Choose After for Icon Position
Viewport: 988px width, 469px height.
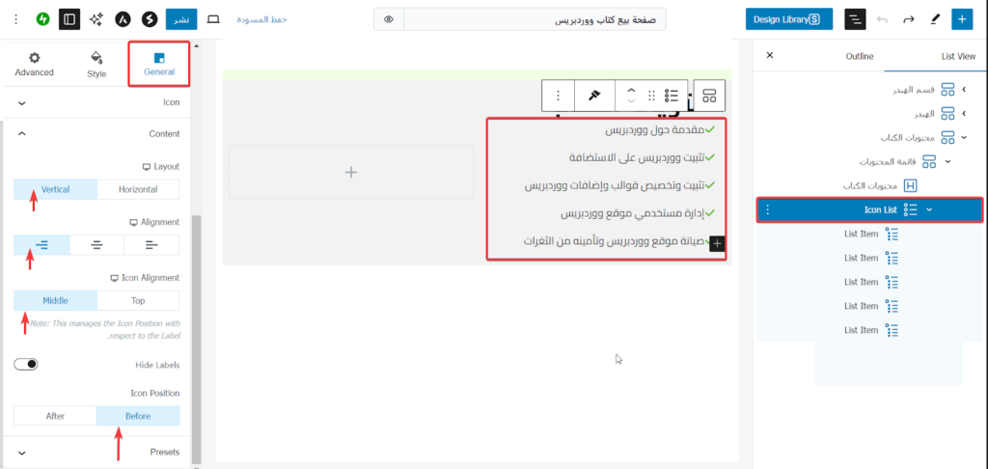coord(55,416)
